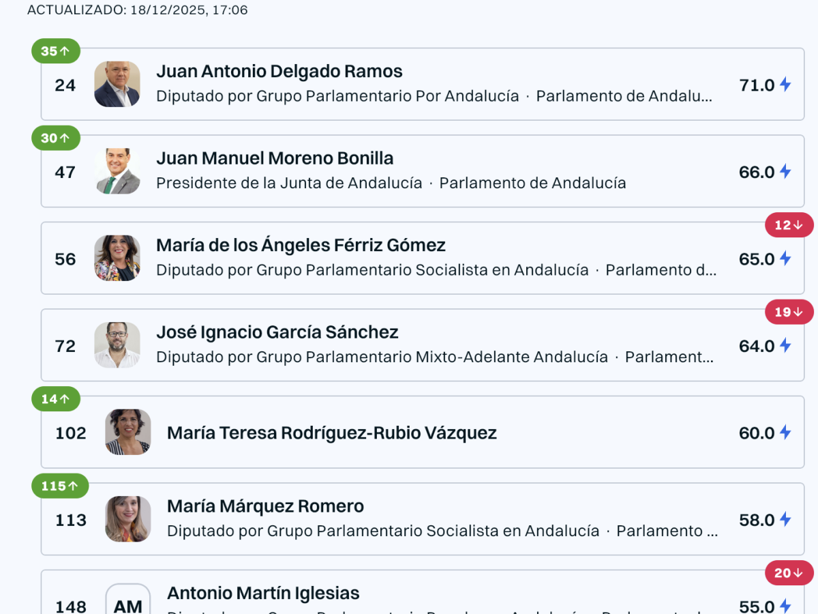Click the green 115 up-arrow rank badge
Screen dimensions: 818x614
tap(60, 486)
